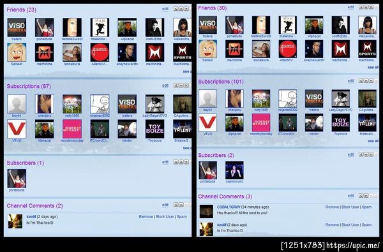The width and height of the screenshot is (383, 252).
Task: Move the Subscribers (1) module left with its arrow
Action: 176,162
